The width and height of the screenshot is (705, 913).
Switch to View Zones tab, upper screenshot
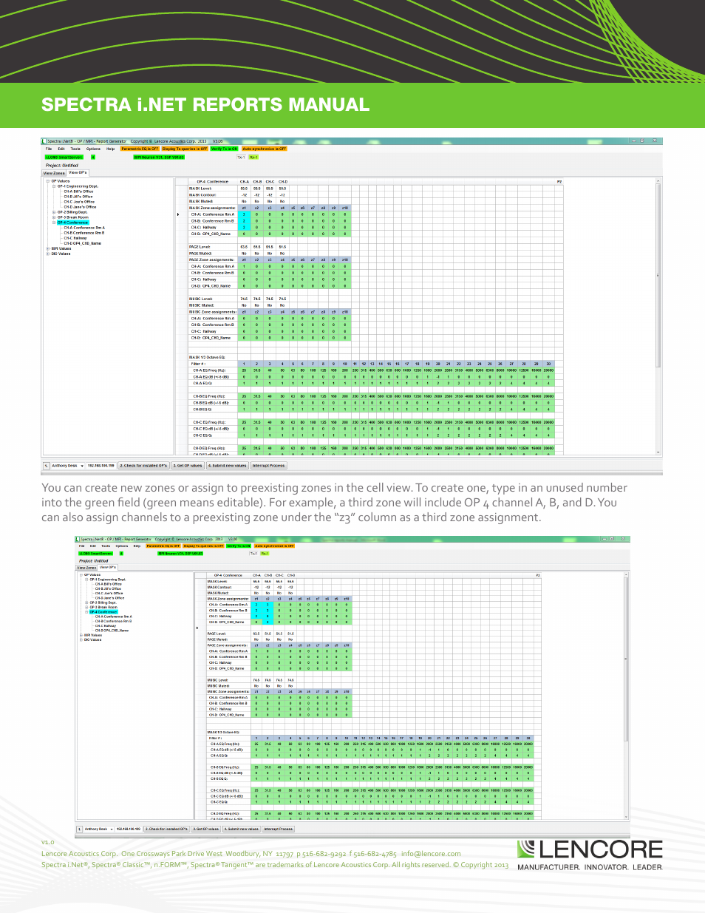[54, 173]
